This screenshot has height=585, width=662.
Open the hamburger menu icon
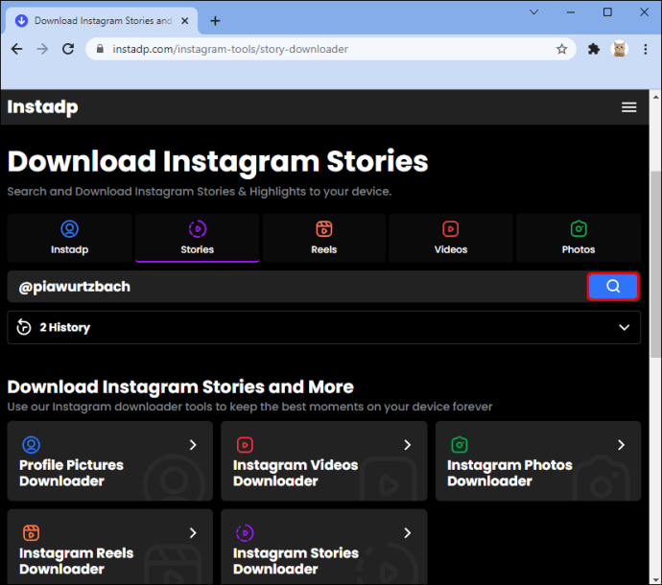point(628,107)
